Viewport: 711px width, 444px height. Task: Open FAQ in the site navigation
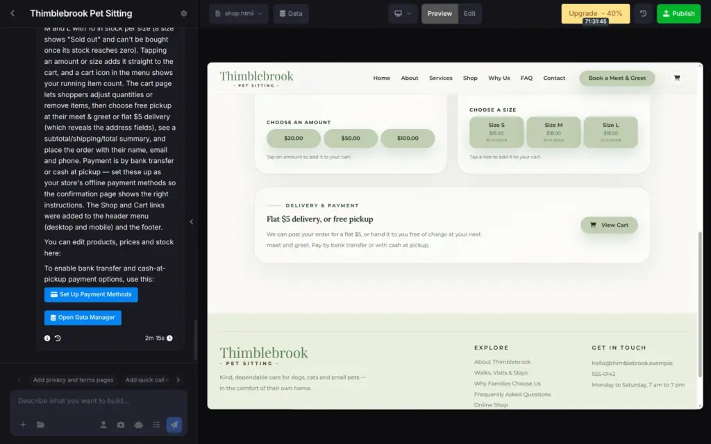pyautogui.click(x=526, y=78)
